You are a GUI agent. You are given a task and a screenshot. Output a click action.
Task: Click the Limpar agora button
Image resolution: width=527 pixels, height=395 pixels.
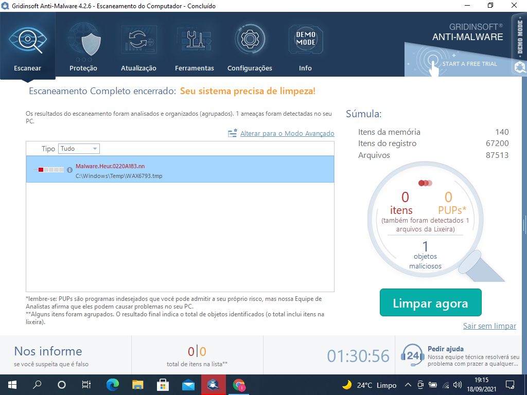[x=431, y=302]
